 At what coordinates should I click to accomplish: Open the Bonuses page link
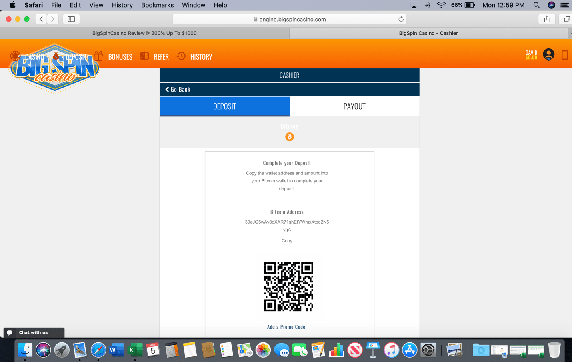pos(120,57)
